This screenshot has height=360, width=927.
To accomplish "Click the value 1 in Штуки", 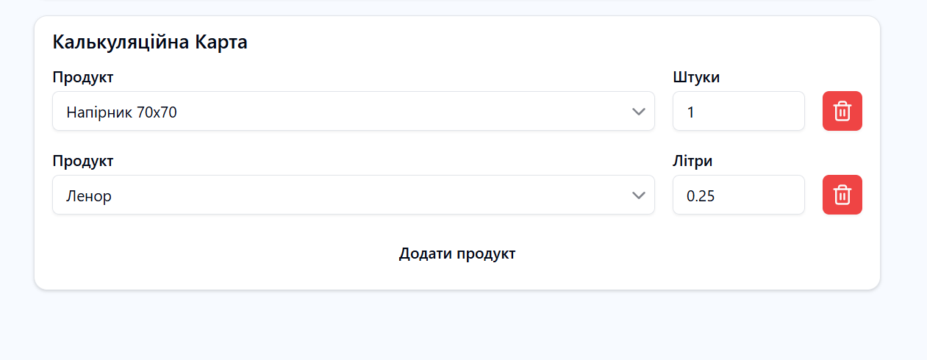I will [691, 112].
